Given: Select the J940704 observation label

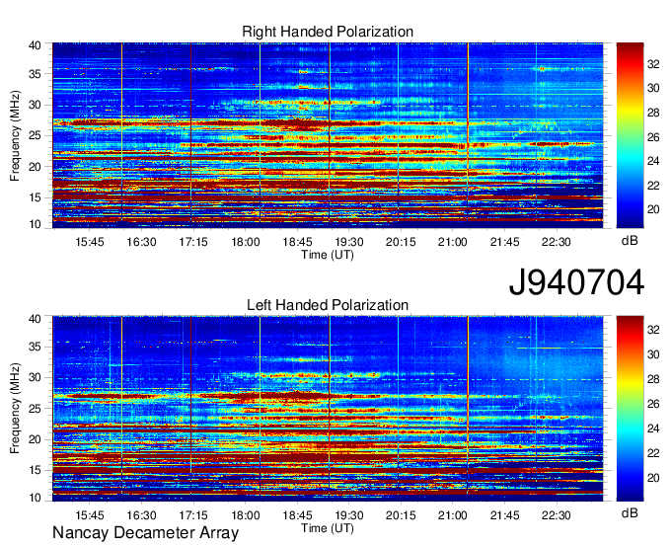Looking at the screenshot, I should click(x=576, y=282).
